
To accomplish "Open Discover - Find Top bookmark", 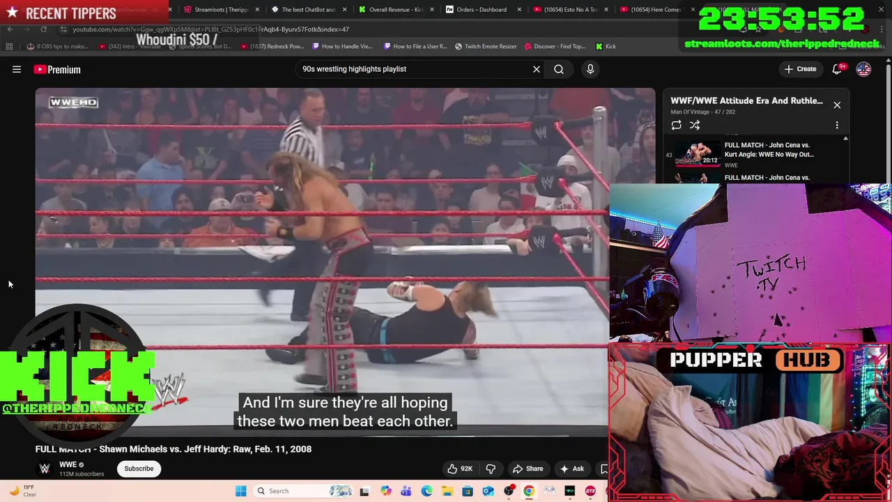I will tap(555, 46).
